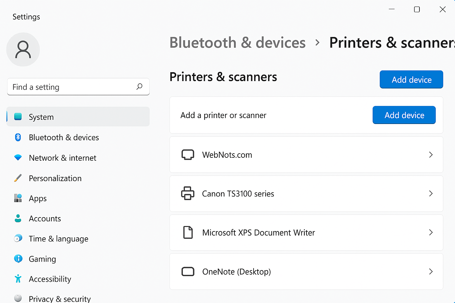The height and width of the screenshot is (303, 455).
Task: Click the Accounts person icon
Action: click(18, 218)
